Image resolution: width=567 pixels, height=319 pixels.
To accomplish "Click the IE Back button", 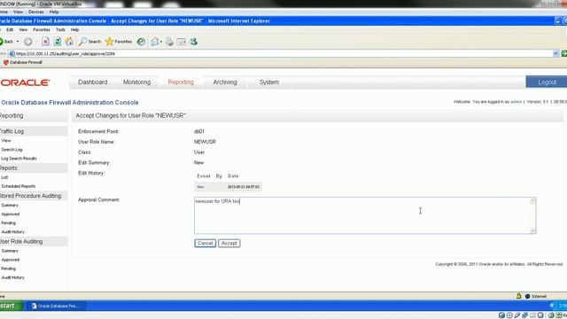I will coord(6,42).
